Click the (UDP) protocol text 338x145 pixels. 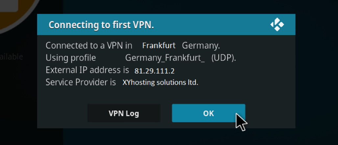pyautogui.click(x=224, y=58)
